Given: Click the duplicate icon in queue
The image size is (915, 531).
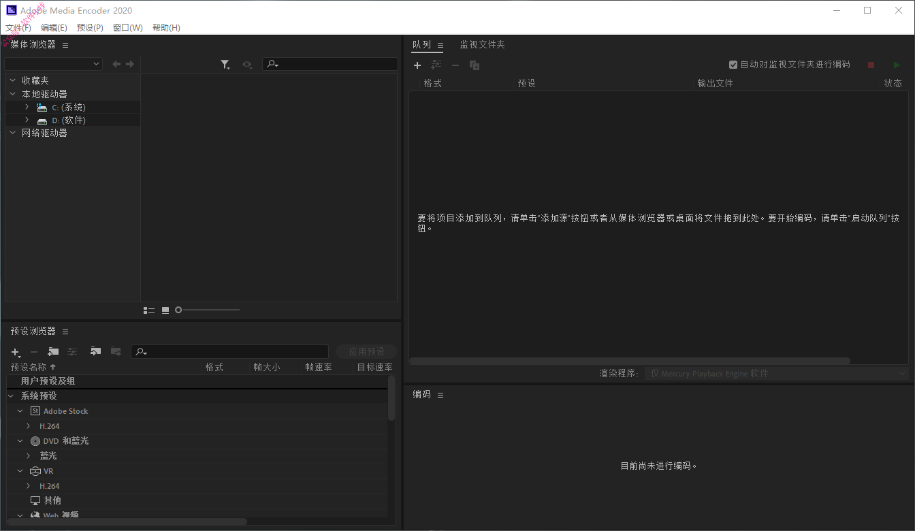Looking at the screenshot, I should click(475, 65).
